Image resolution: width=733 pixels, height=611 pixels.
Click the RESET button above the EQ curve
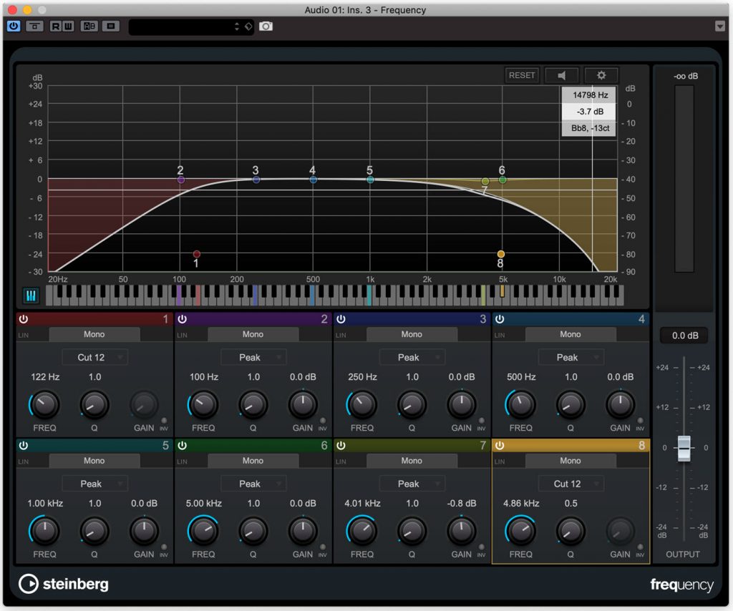[522, 74]
